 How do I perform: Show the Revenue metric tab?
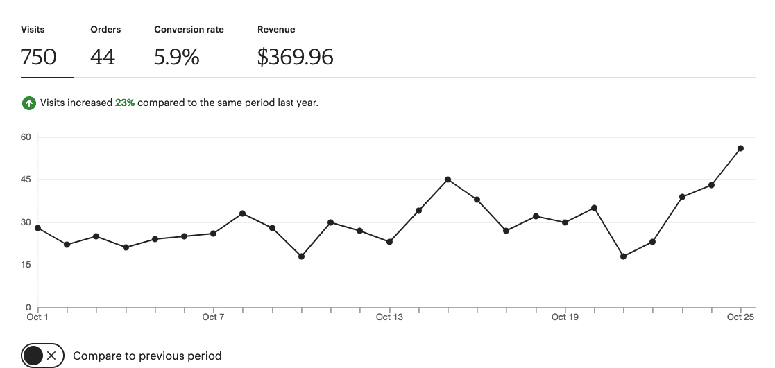click(296, 49)
